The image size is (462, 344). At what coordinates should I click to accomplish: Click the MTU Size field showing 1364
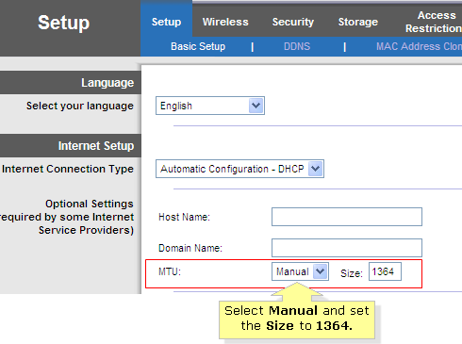click(385, 271)
